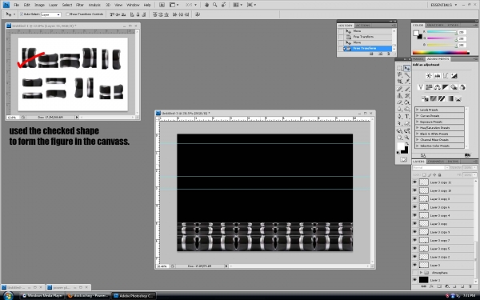Add a Vibrance adjustment
This screenshot has height=300, width=480.
pyautogui.click(x=421, y=87)
